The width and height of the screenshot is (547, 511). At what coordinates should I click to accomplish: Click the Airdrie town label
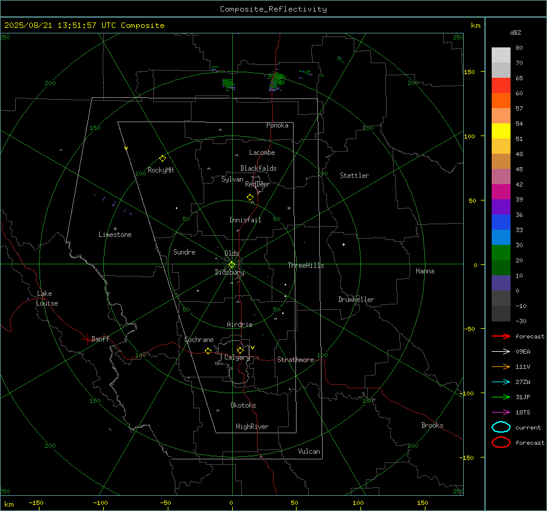pyautogui.click(x=239, y=324)
